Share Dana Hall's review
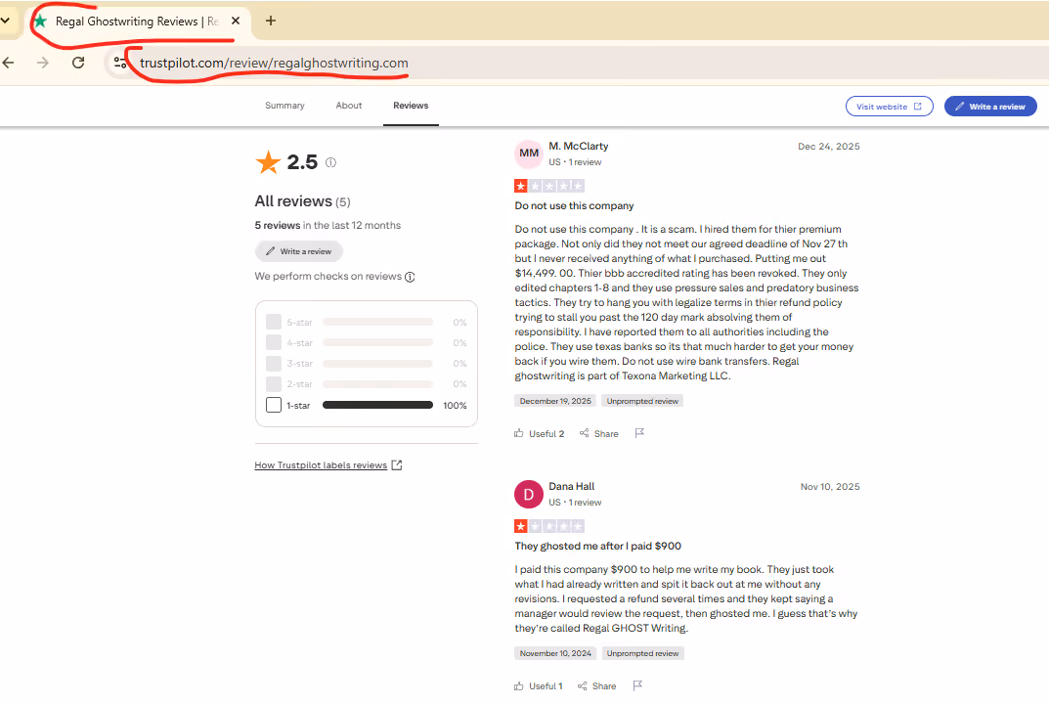The width and height of the screenshot is (1049, 705). coord(596,685)
